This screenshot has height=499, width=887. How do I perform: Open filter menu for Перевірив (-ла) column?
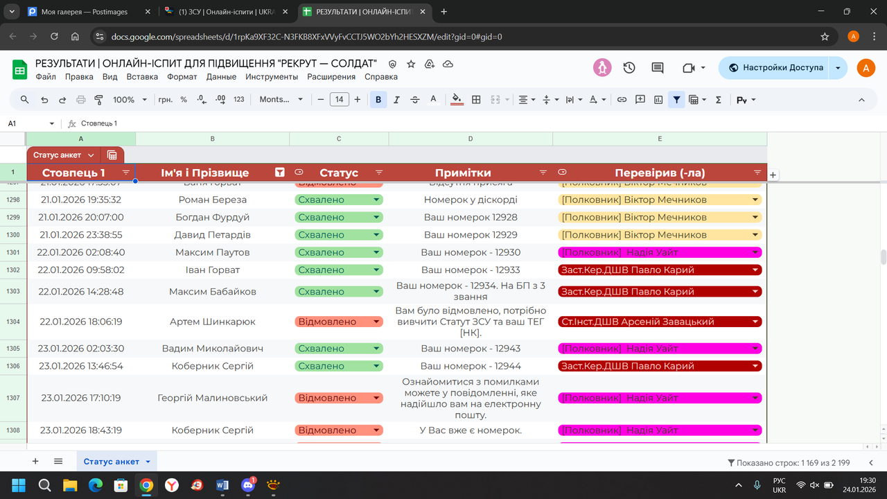pos(757,172)
